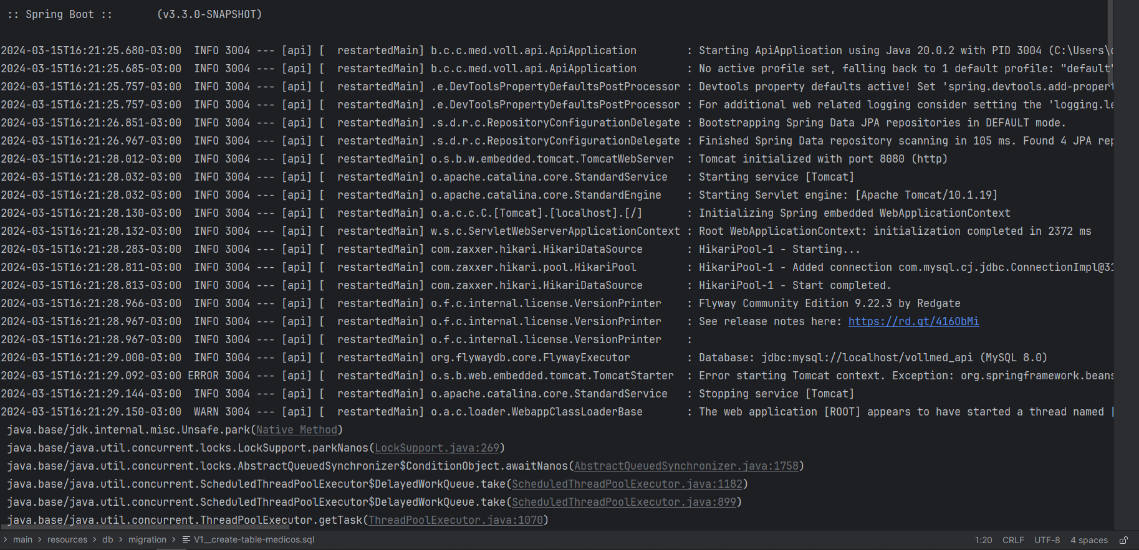
Task: Click the 'Bootstrapping Spring Data JPA repositories' message
Action: 882,123
